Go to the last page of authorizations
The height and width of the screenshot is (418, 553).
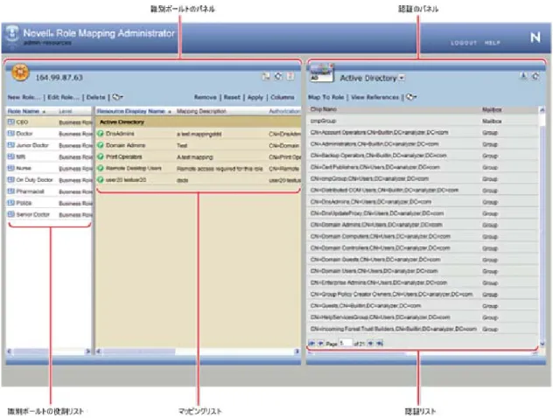tap(380, 343)
